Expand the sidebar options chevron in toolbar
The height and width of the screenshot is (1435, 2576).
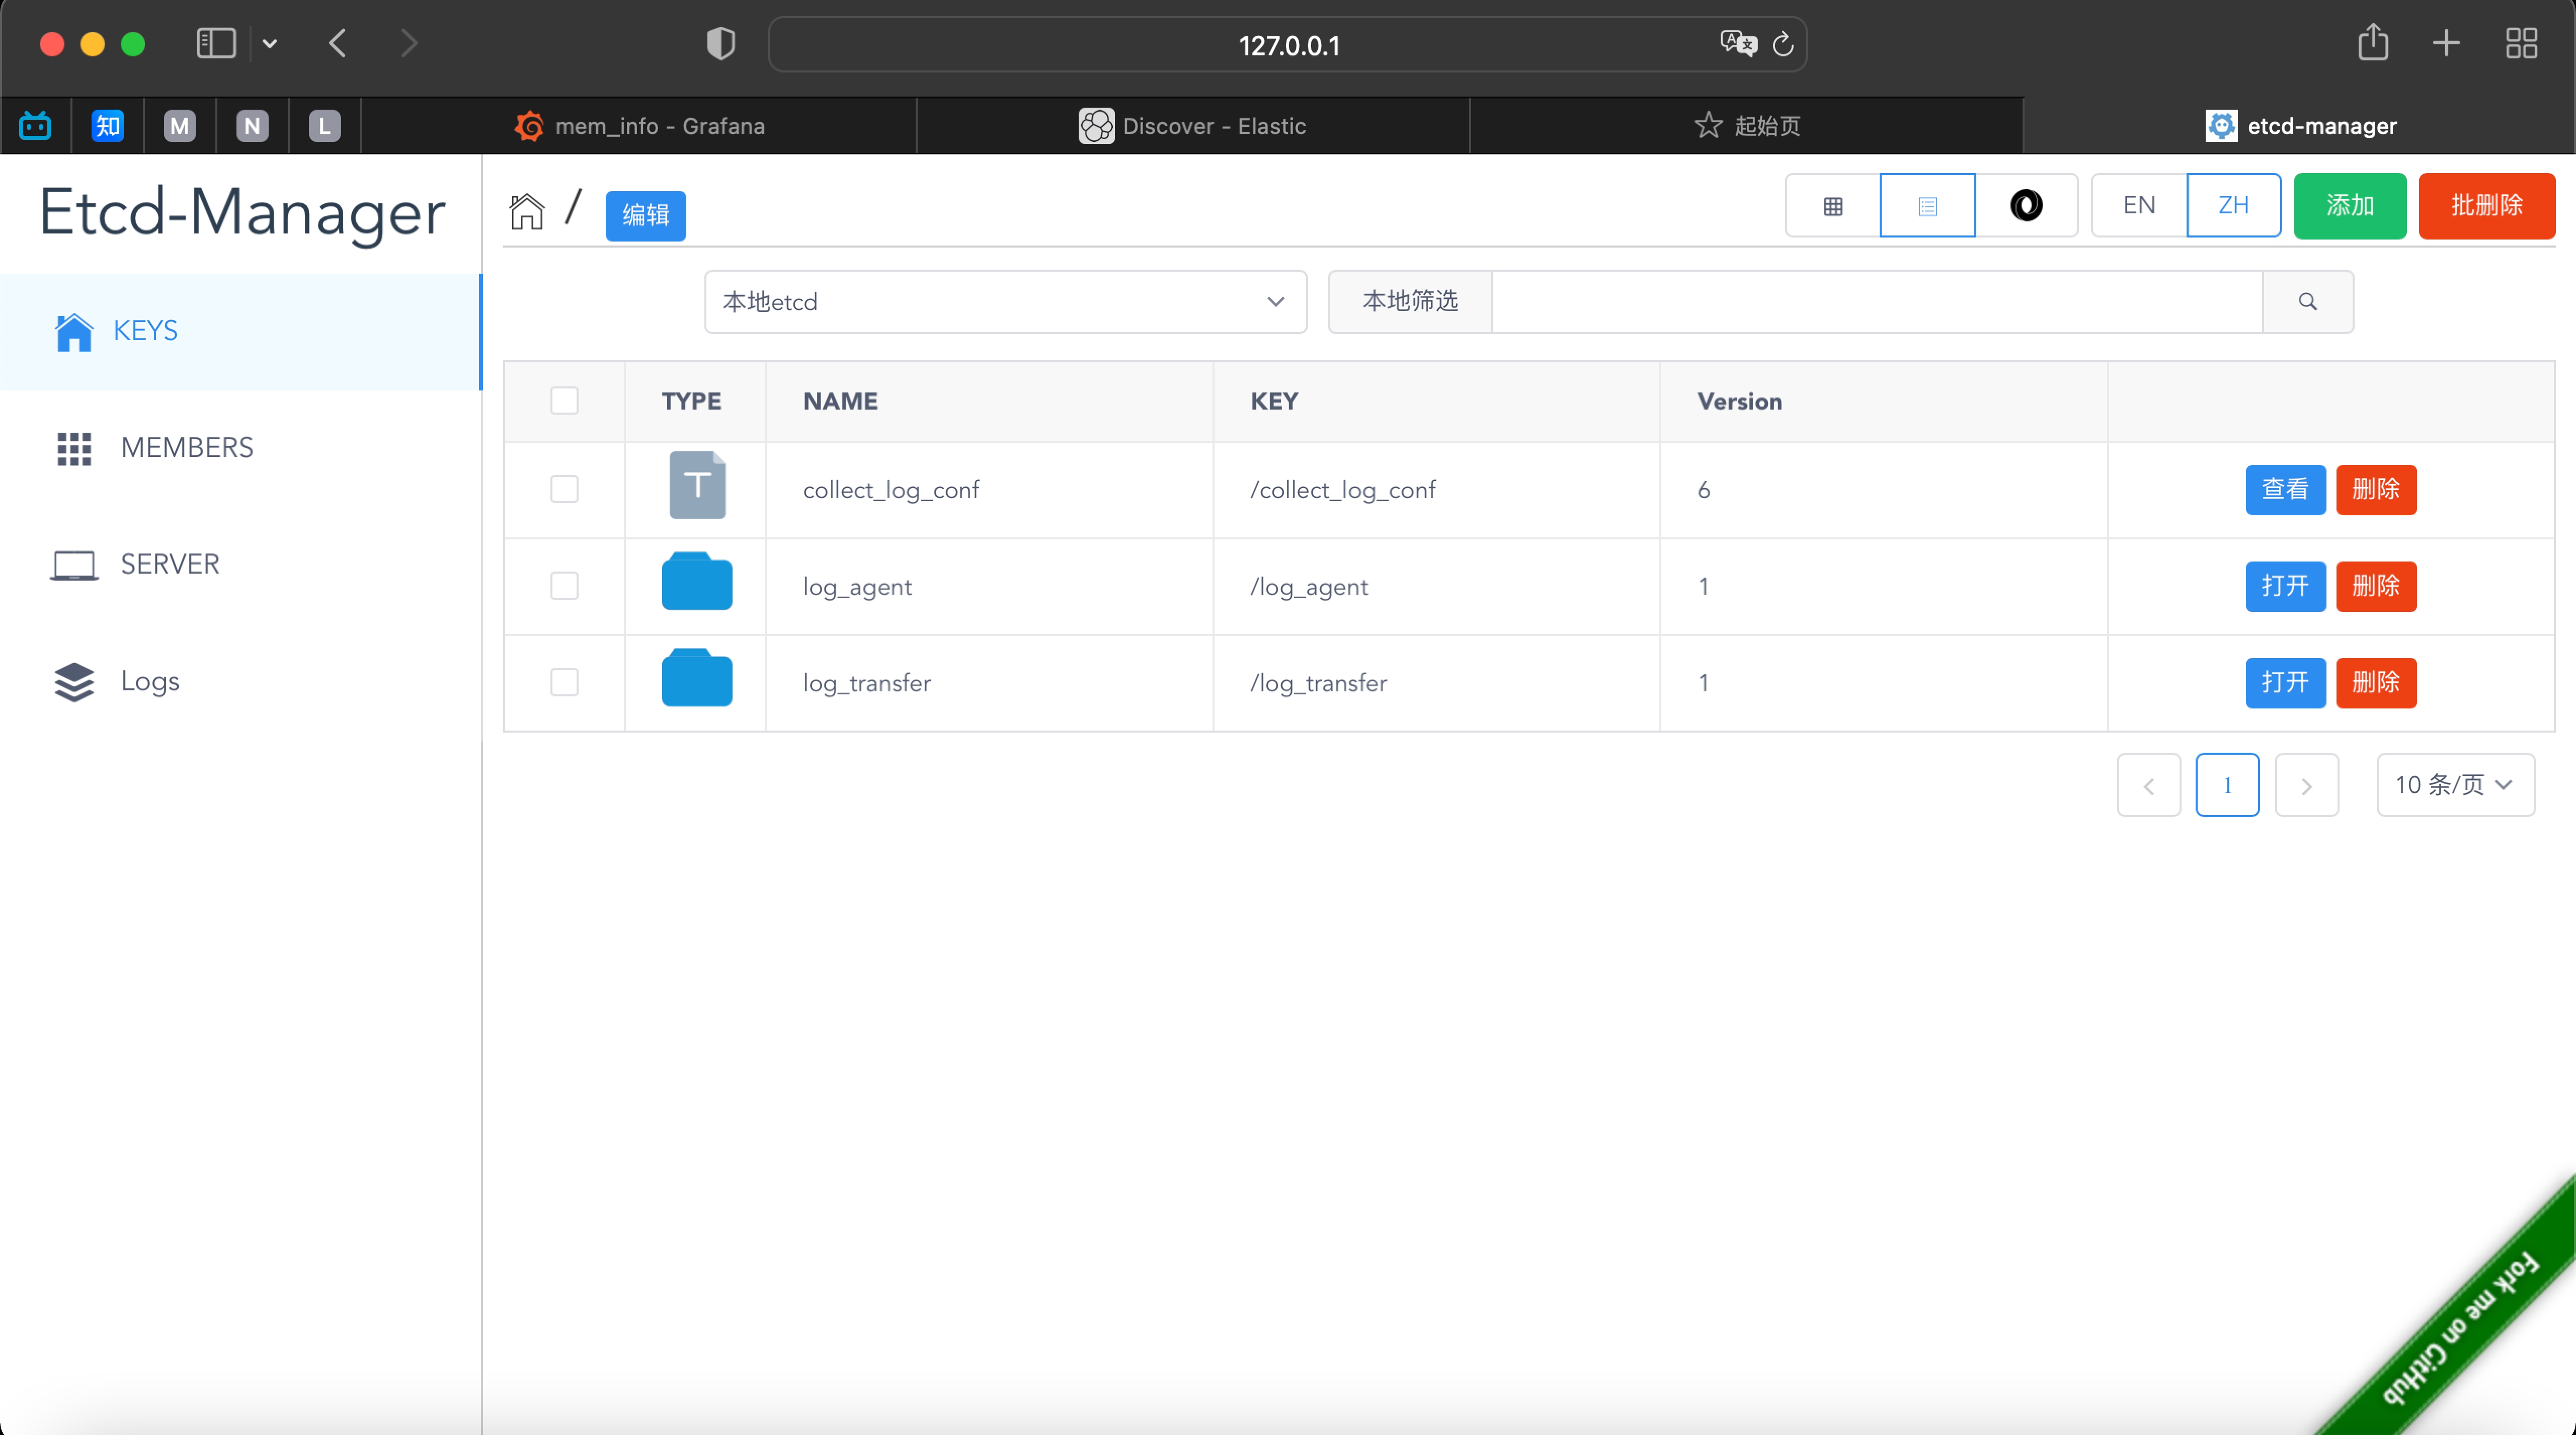tap(269, 44)
